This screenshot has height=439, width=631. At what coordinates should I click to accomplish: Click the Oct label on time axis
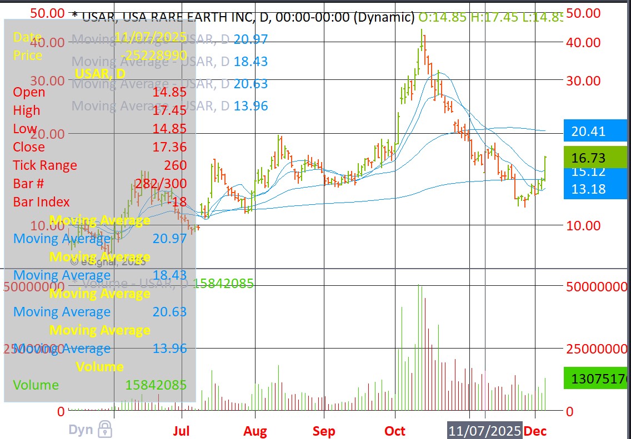(395, 431)
